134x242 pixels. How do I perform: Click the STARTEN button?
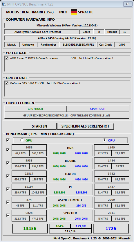click(x=39, y=126)
